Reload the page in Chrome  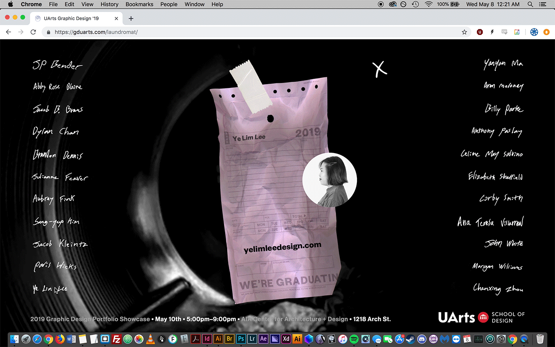point(33,32)
